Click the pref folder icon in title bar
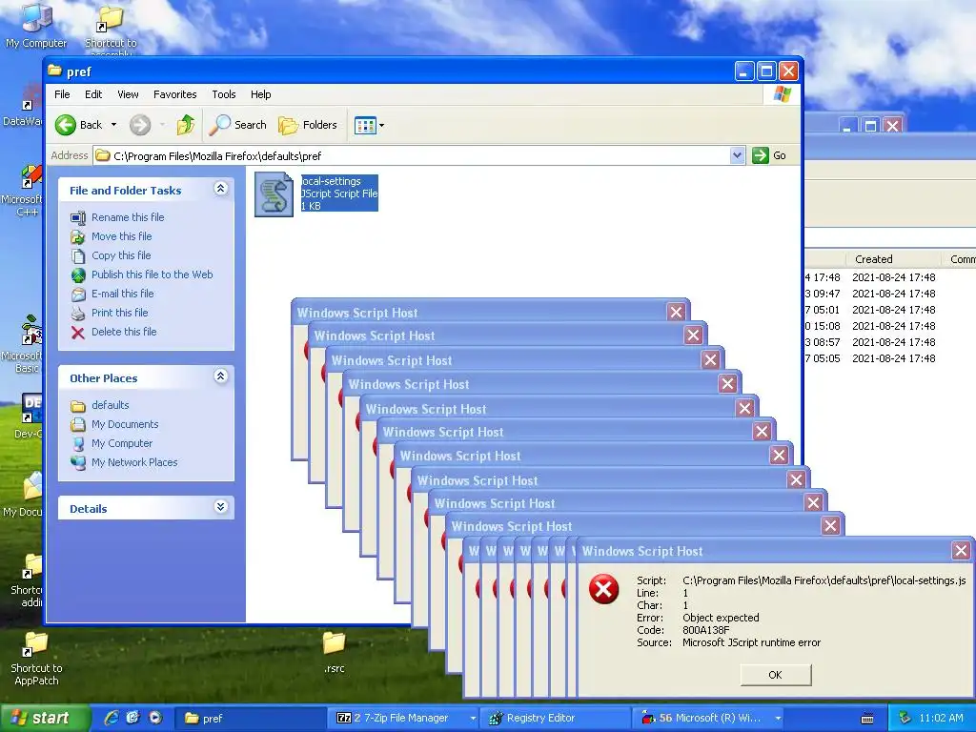 [x=54, y=71]
